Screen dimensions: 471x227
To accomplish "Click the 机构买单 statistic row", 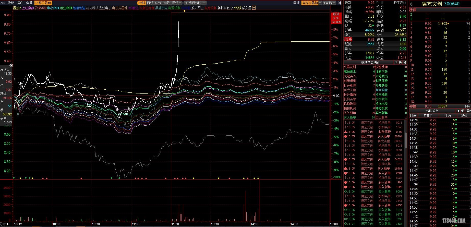I will tap(359, 99).
